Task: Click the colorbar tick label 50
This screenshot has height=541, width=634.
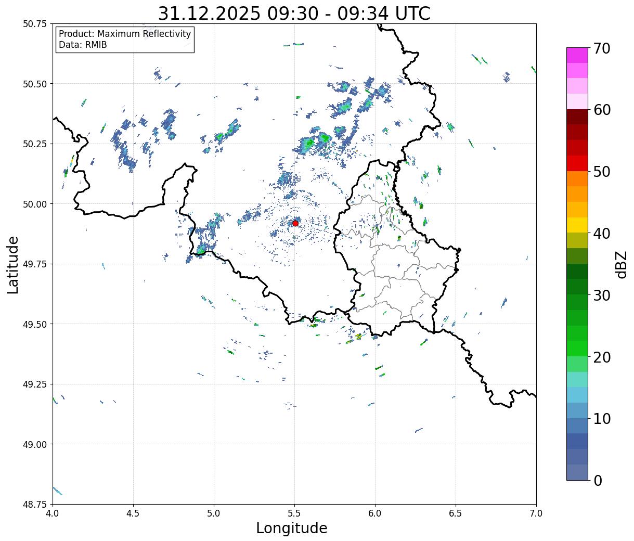Action: point(602,172)
